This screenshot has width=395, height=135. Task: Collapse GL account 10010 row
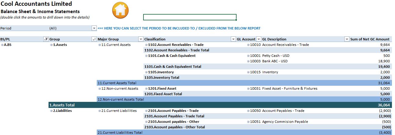248,45
